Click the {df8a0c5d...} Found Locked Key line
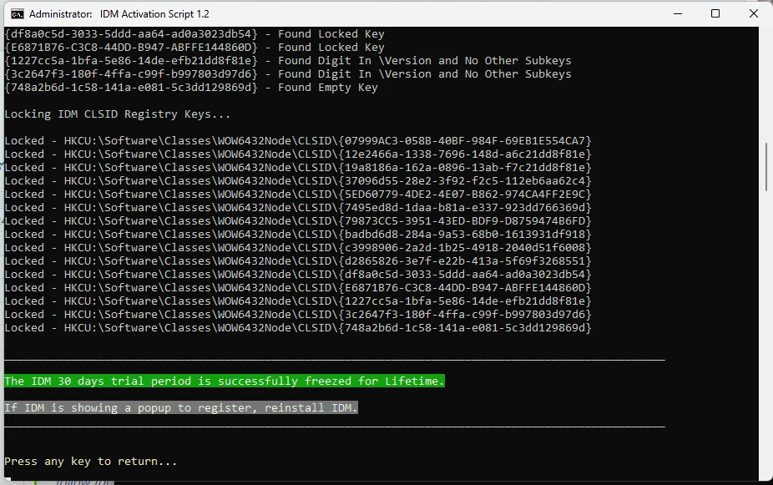 pyautogui.click(x=195, y=34)
